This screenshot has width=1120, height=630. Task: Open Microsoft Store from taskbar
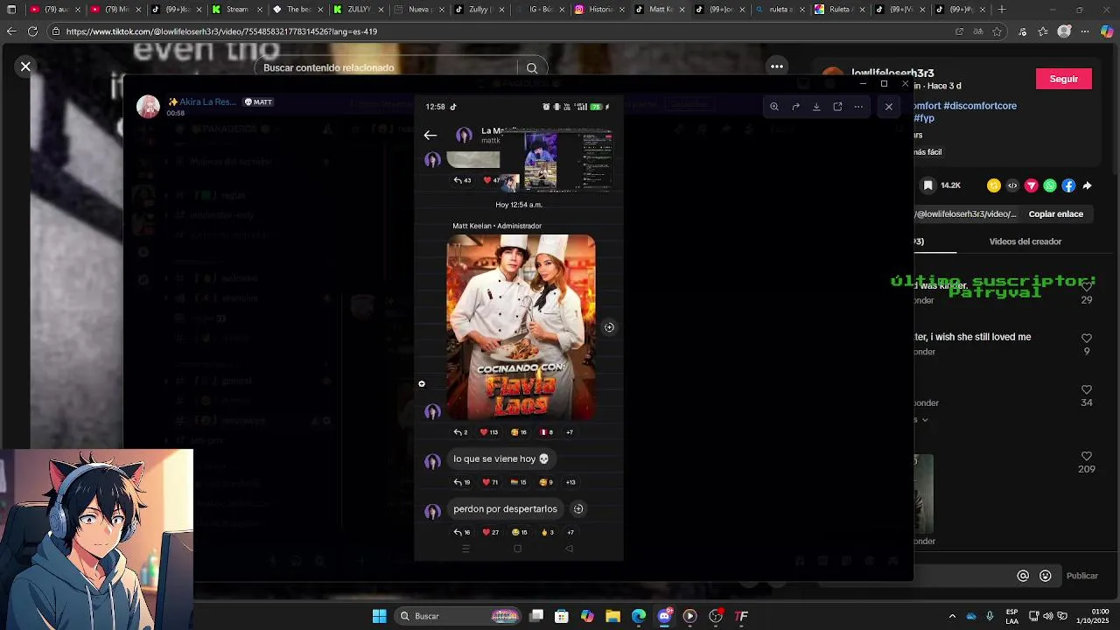coord(562,616)
